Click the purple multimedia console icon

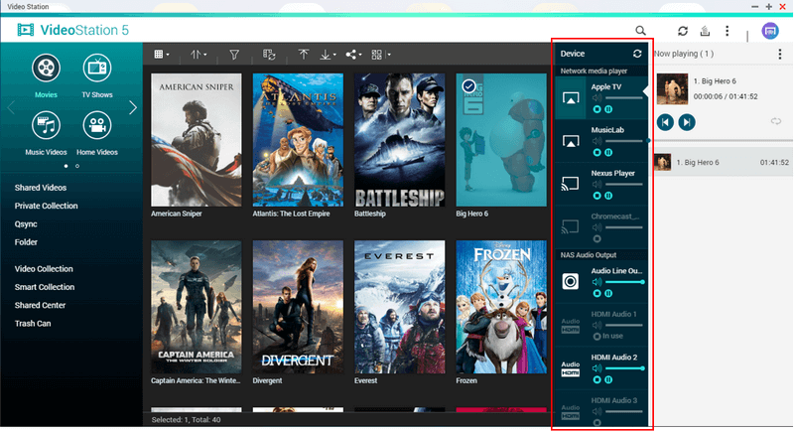click(770, 31)
